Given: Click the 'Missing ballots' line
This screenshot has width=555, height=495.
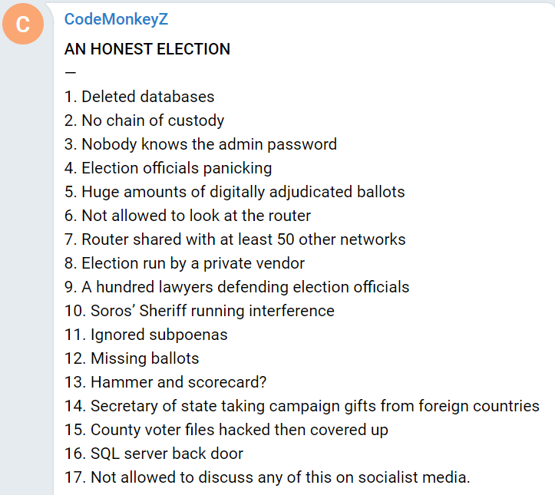Looking at the screenshot, I should click(132, 358).
